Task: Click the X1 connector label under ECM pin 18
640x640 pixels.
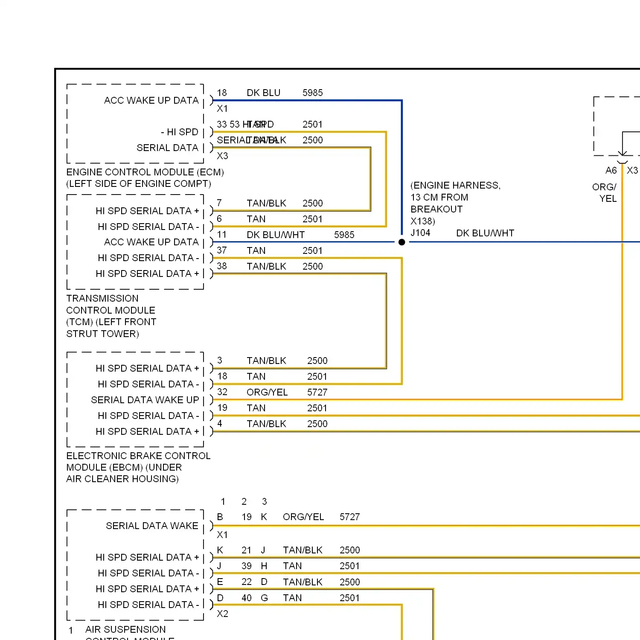Action: point(222,108)
